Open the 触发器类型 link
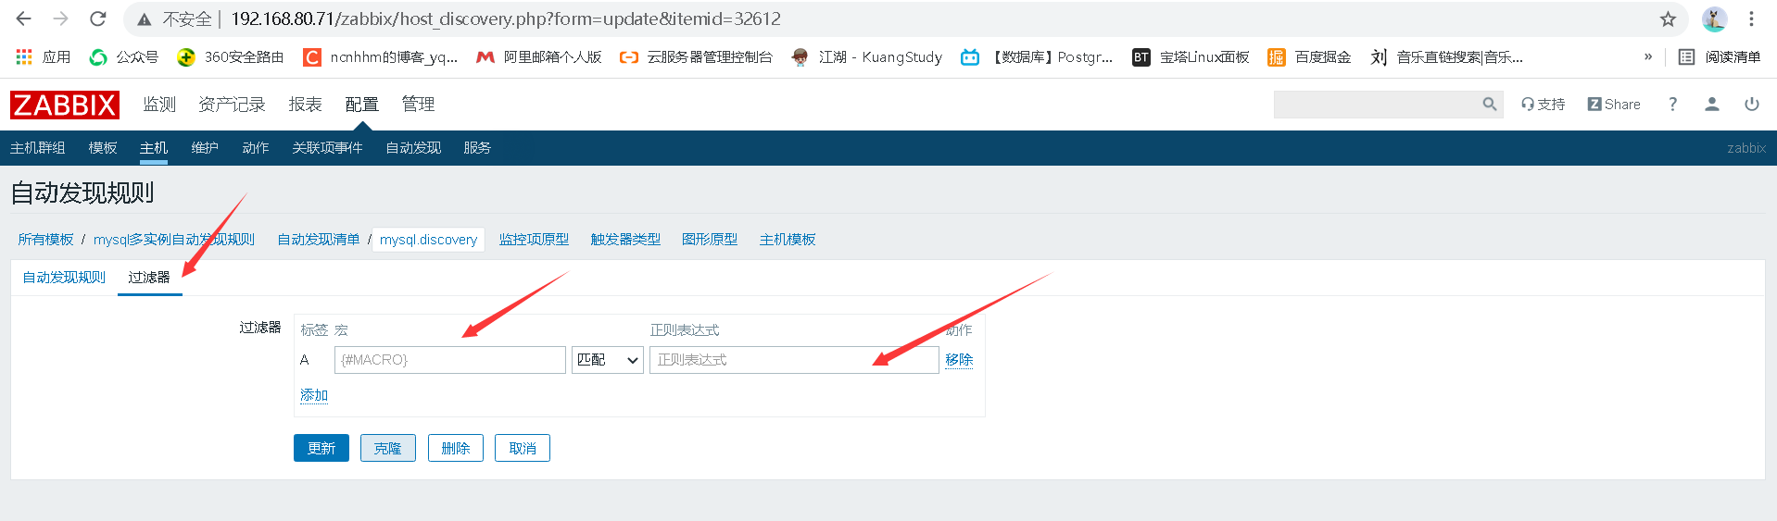Screen dimensions: 1777x521 click(625, 240)
